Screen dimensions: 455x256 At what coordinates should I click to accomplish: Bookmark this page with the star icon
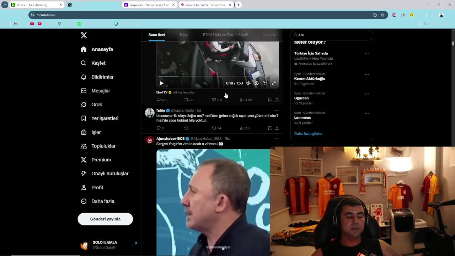click(x=382, y=15)
